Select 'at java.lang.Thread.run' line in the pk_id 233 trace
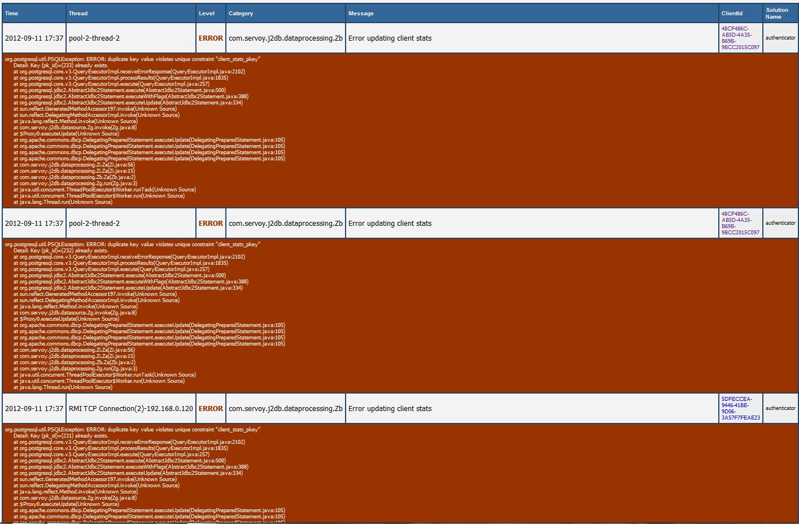The height and width of the screenshot is (524, 799). coord(63,202)
